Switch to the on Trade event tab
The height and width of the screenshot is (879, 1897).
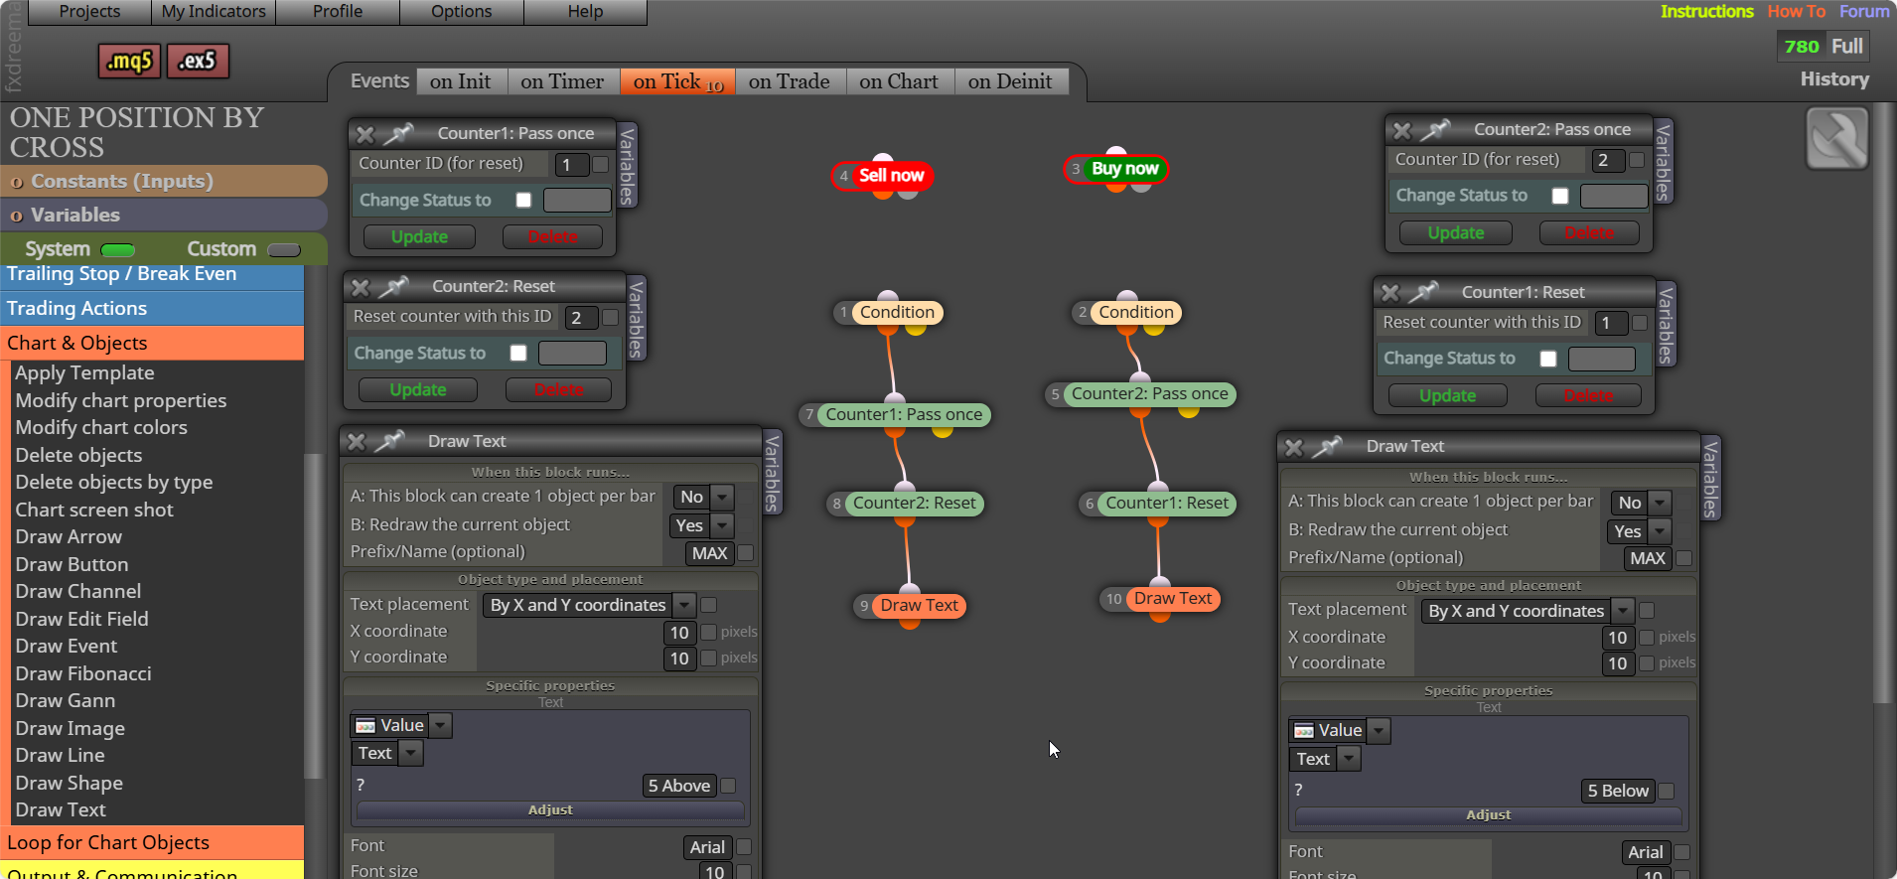click(x=790, y=81)
